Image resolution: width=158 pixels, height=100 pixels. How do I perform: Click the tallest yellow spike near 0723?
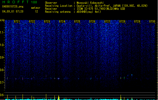(x=46, y=97)
